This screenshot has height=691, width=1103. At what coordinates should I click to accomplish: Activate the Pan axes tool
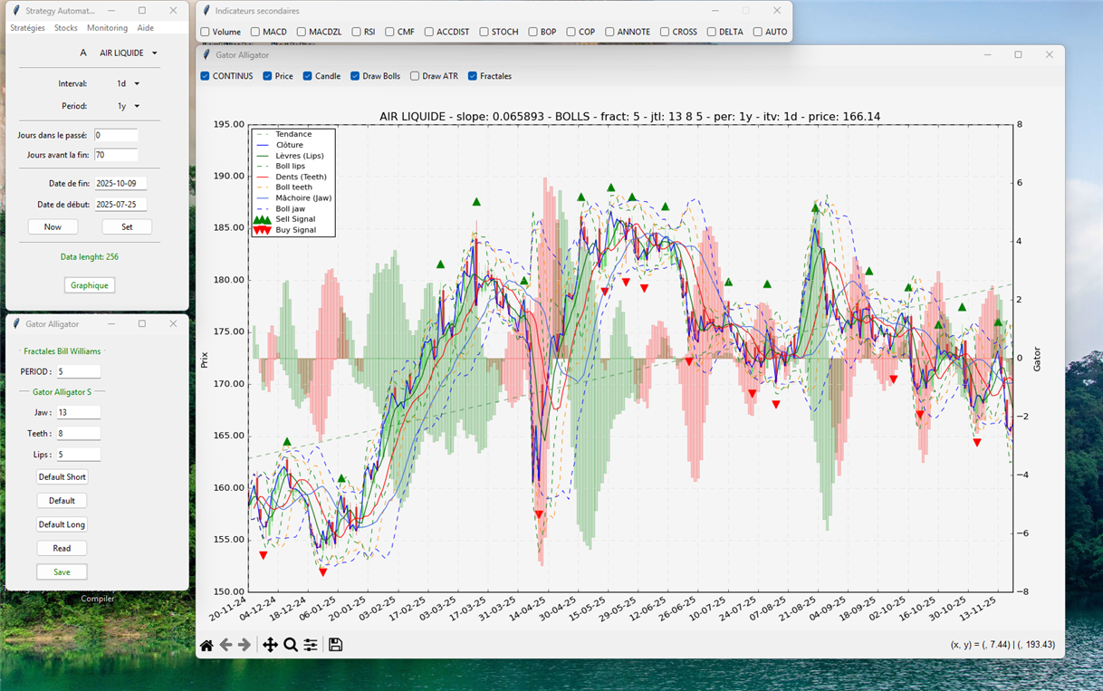[x=270, y=645]
